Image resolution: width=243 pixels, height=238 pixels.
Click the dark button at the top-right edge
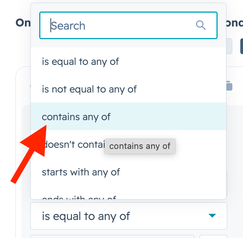coord(241,46)
